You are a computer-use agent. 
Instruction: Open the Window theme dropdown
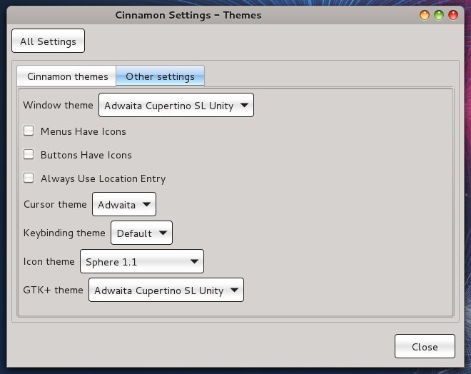(x=176, y=106)
